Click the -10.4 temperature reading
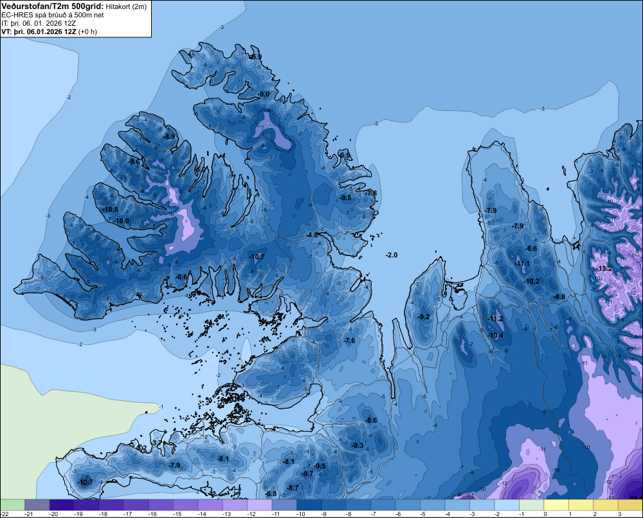643x518 pixels. point(496,335)
